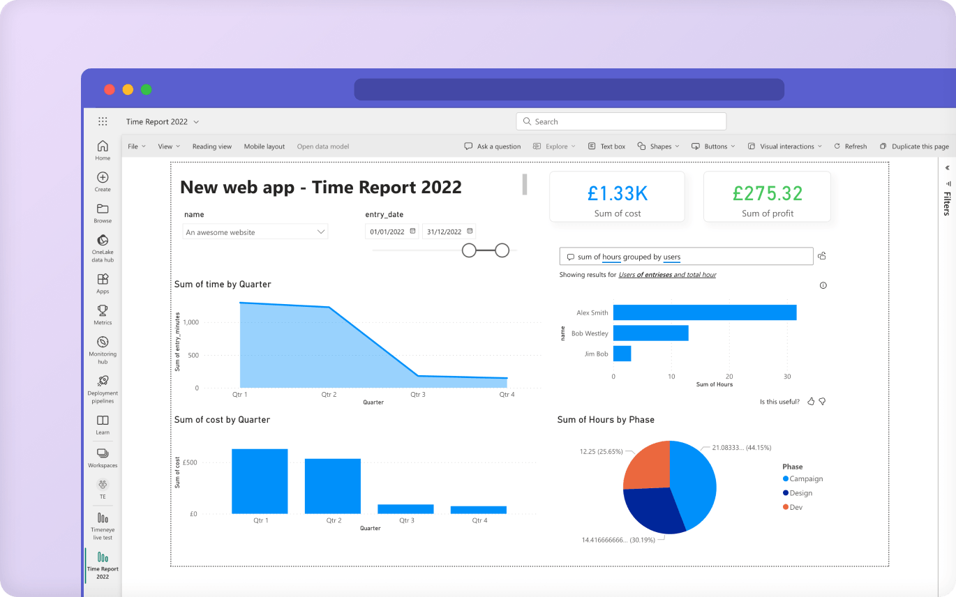Screen dimensions: 956x597
Task: Open OneLake data hub
Action: point(103,248)
